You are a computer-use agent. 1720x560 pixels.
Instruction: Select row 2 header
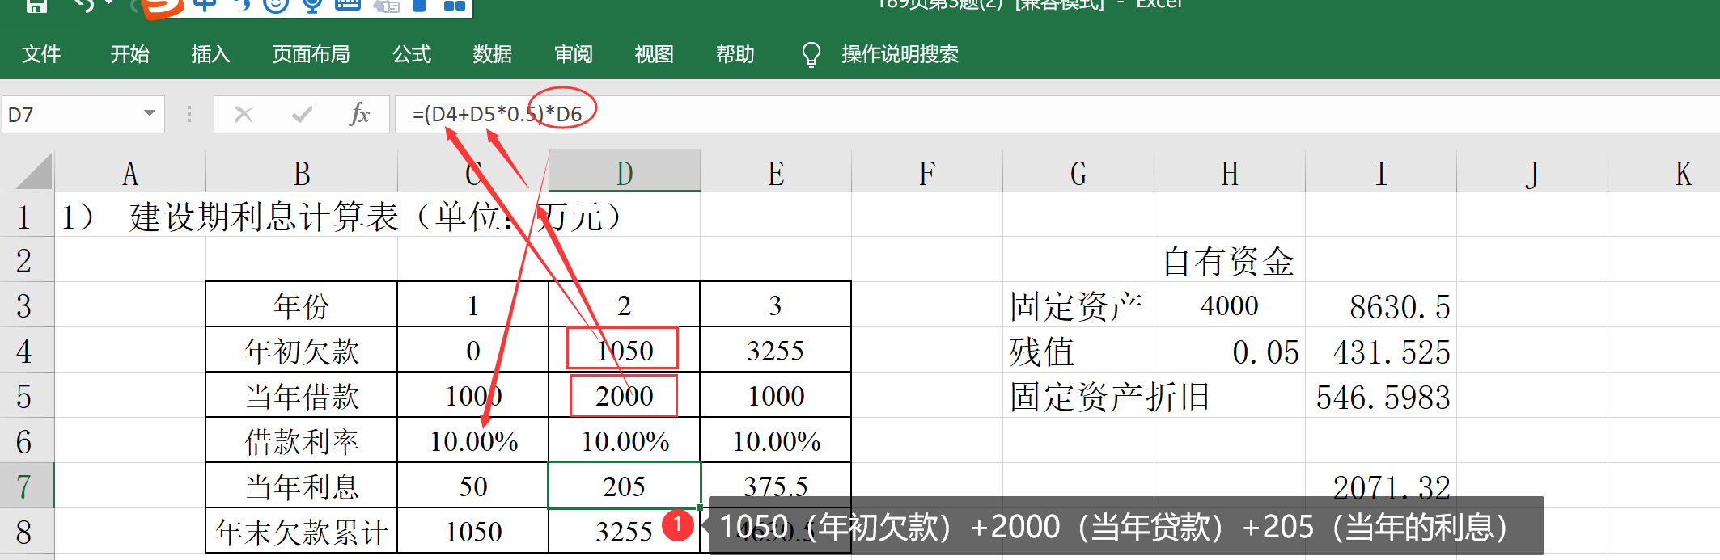tap(26, 259)
